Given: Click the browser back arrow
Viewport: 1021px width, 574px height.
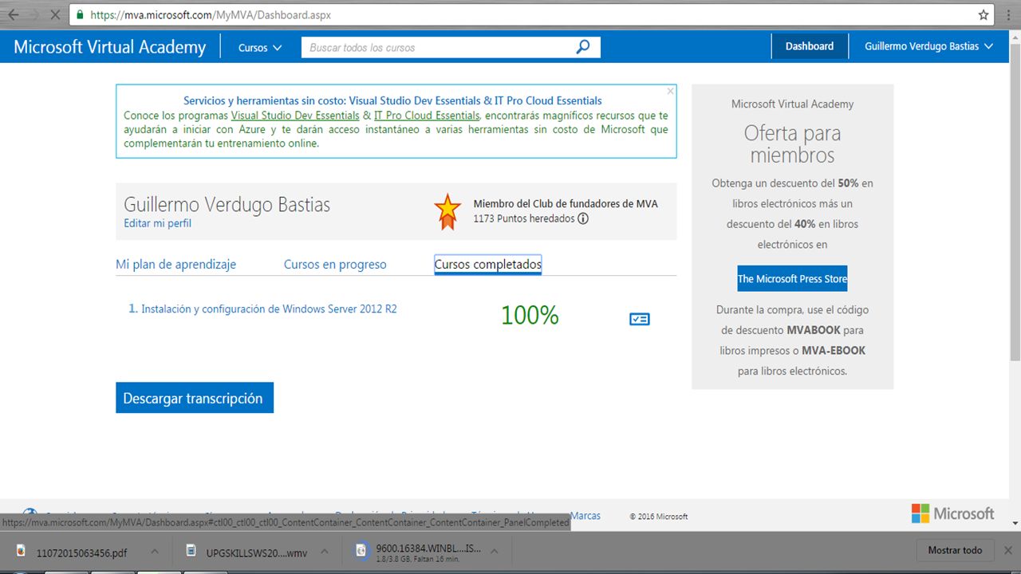Looking at the screenshot, I should [12, 14].
